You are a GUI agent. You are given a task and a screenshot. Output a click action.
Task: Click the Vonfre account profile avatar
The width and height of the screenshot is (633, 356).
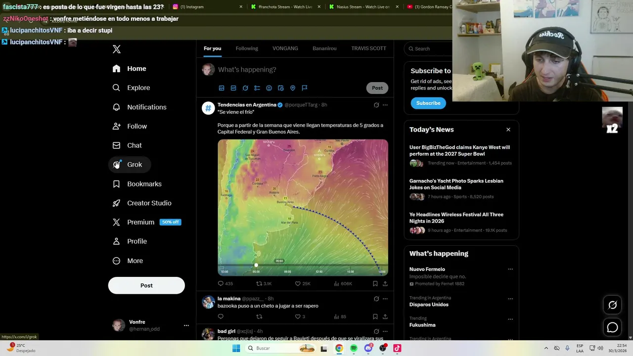click(119, 325)
